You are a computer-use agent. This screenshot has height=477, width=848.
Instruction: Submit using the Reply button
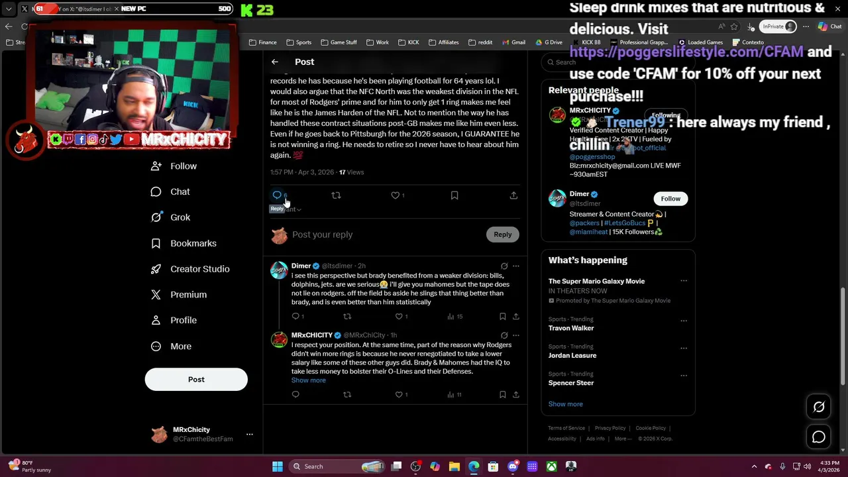point(503,235)
